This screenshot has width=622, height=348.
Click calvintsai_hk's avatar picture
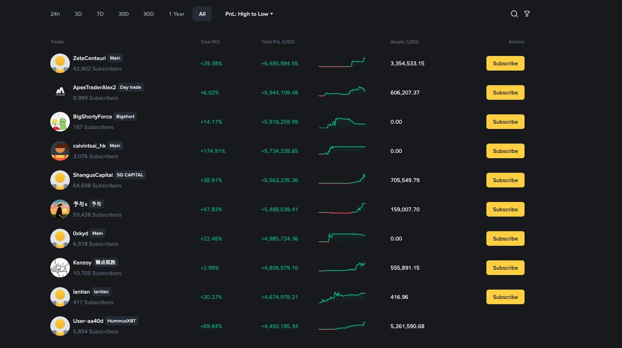tap(60, 151)
